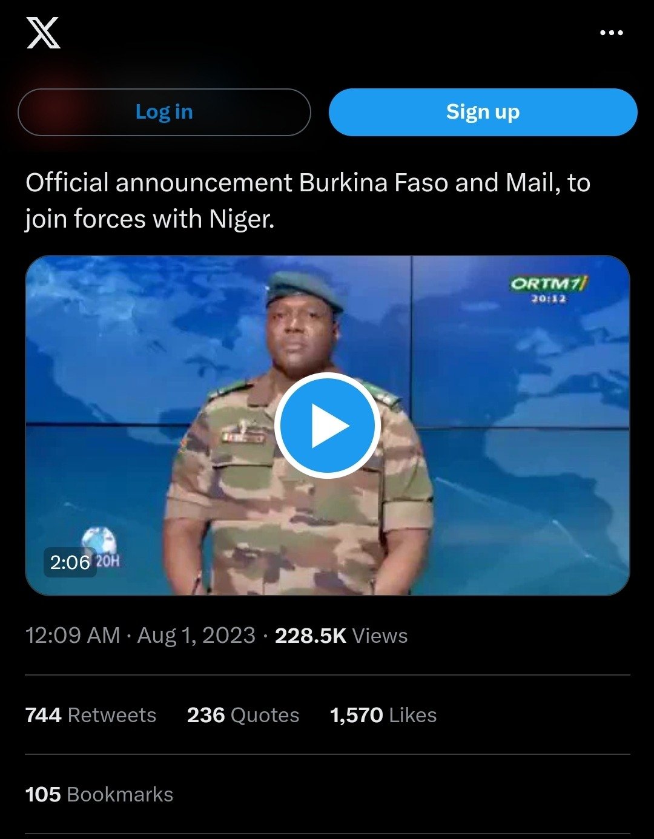654x839 pixels.
Task: Click the 228.5K Views count
Action: (x=341, y=636)
